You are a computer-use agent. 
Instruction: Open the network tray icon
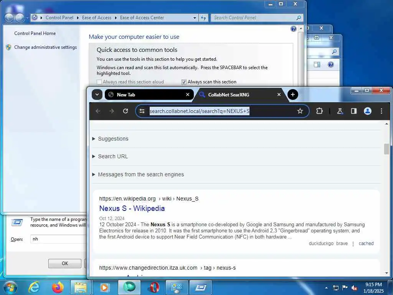point(335,288)
